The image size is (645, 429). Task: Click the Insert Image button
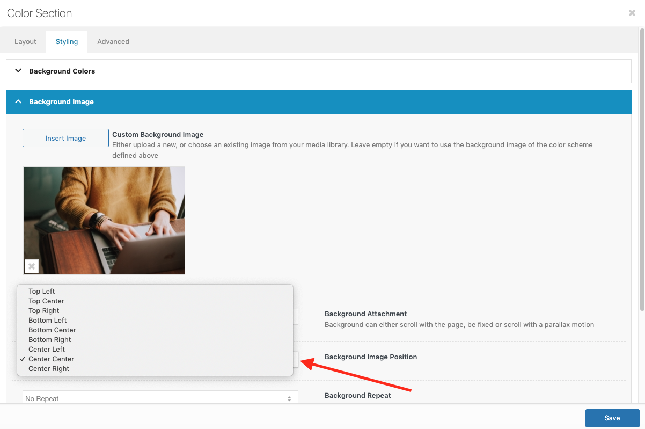click(x=65, y=138)
